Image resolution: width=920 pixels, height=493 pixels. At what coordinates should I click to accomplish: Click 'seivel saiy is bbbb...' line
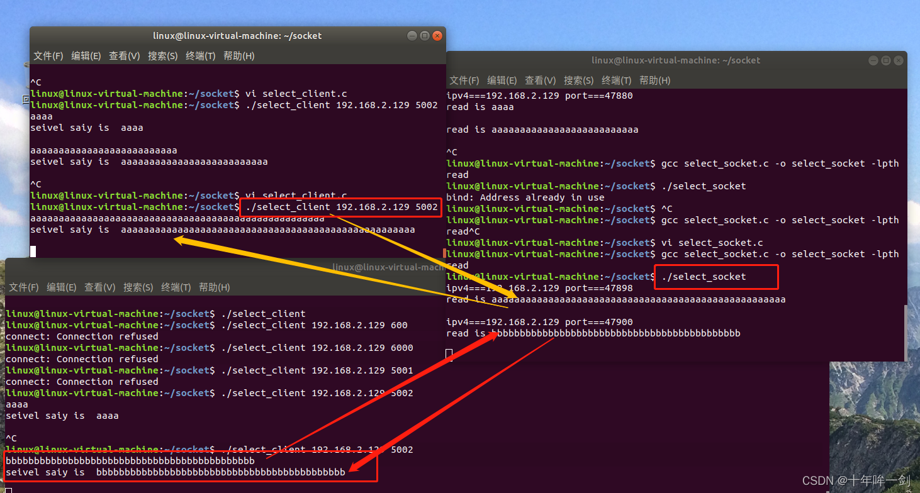[176, 472]
